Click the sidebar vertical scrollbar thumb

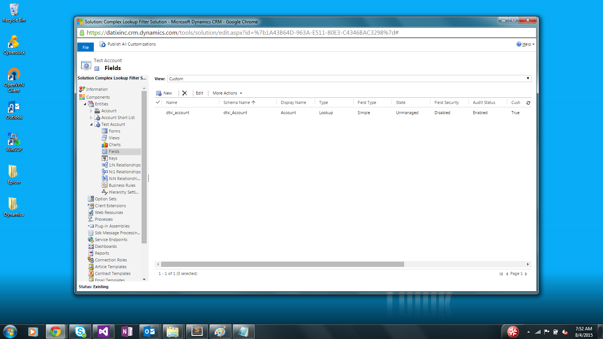coord(144,167)
